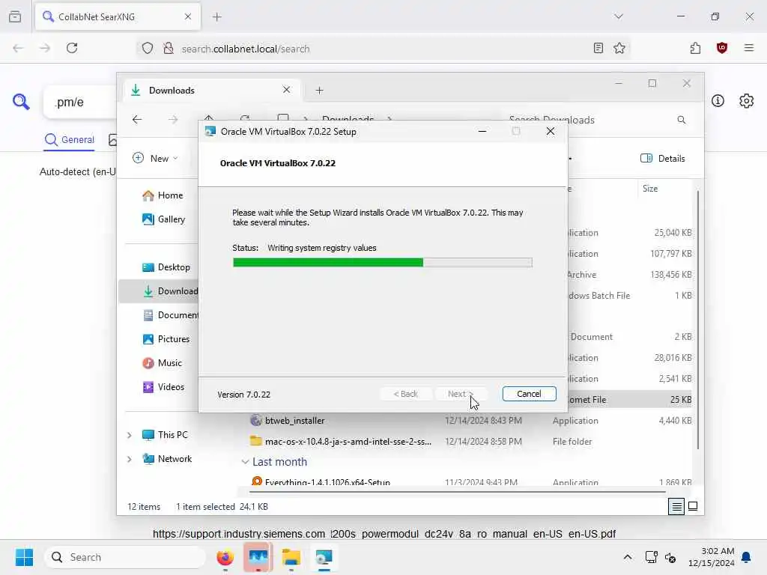Expand This PC tree node
Image resolution: width=767 pixels, height=575 pixels.
click(129, 435)
